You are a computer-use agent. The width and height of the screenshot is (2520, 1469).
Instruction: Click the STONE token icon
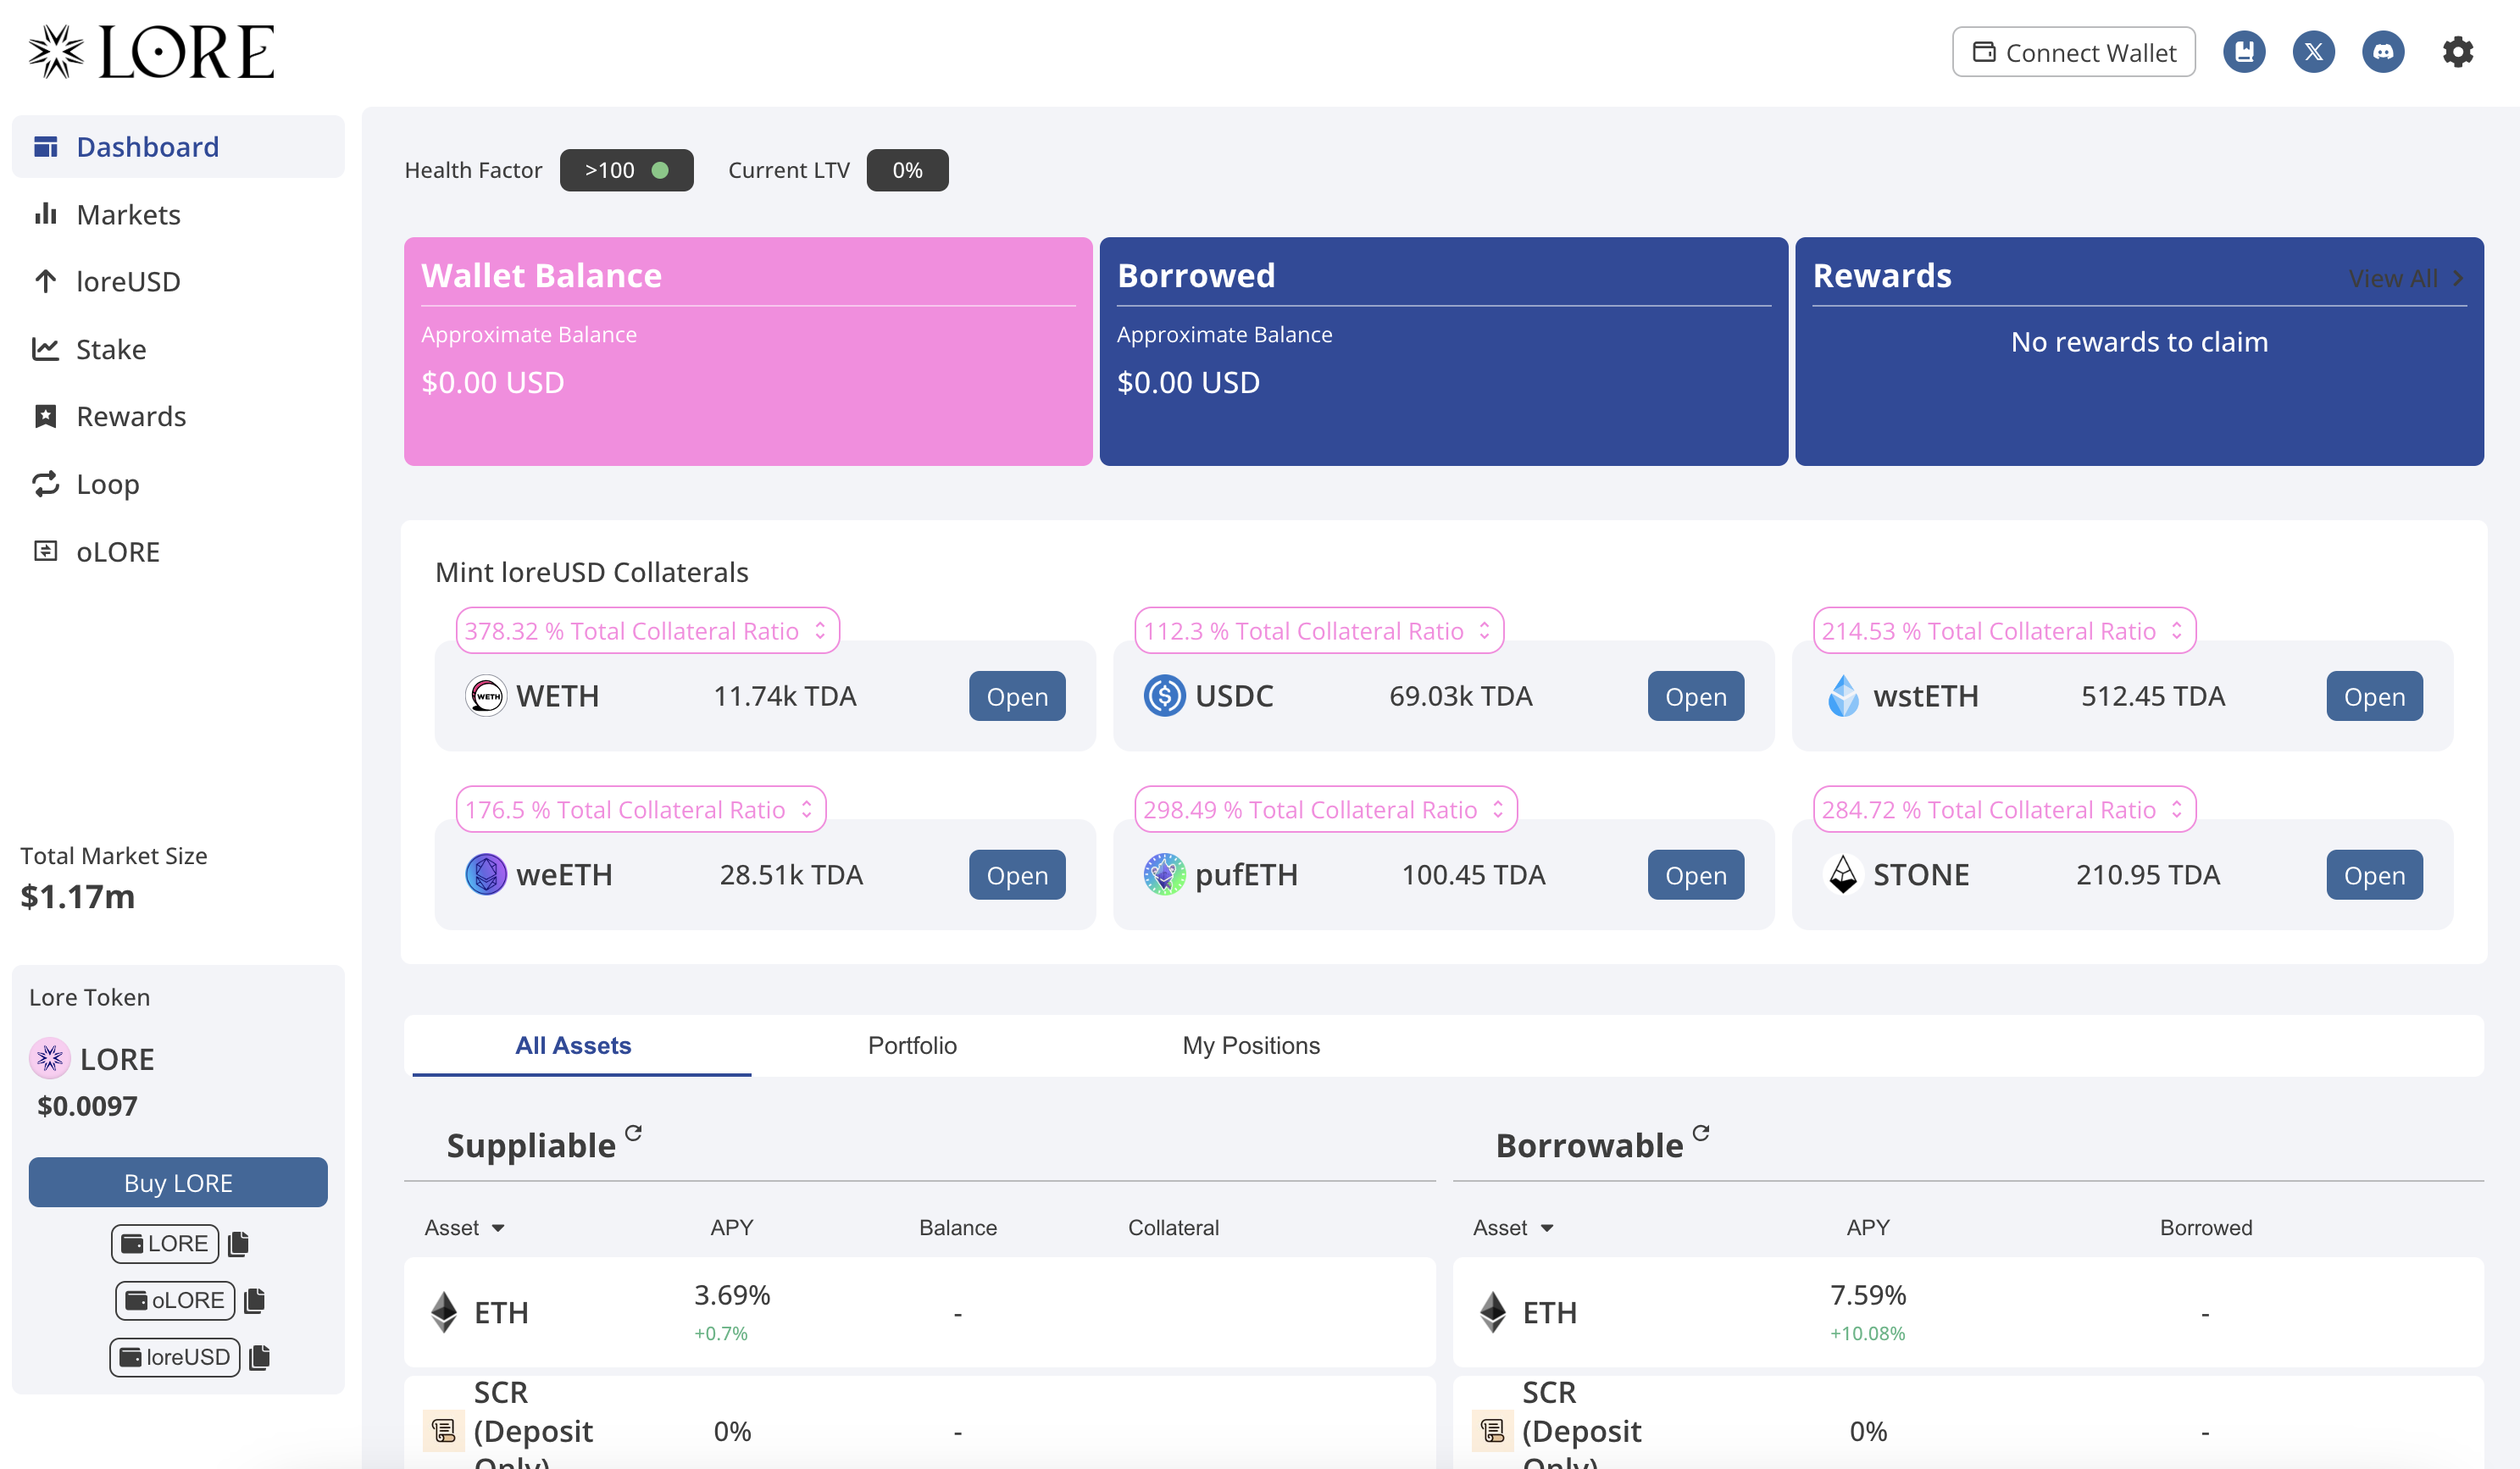pos(1843,875)
